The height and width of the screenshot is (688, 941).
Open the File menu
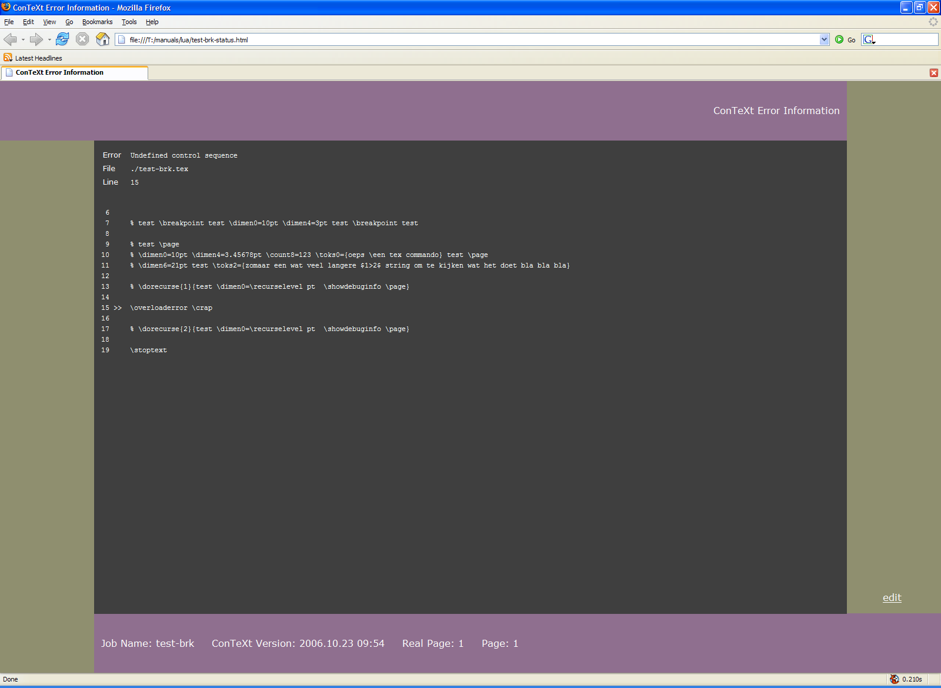pos(9,22)
